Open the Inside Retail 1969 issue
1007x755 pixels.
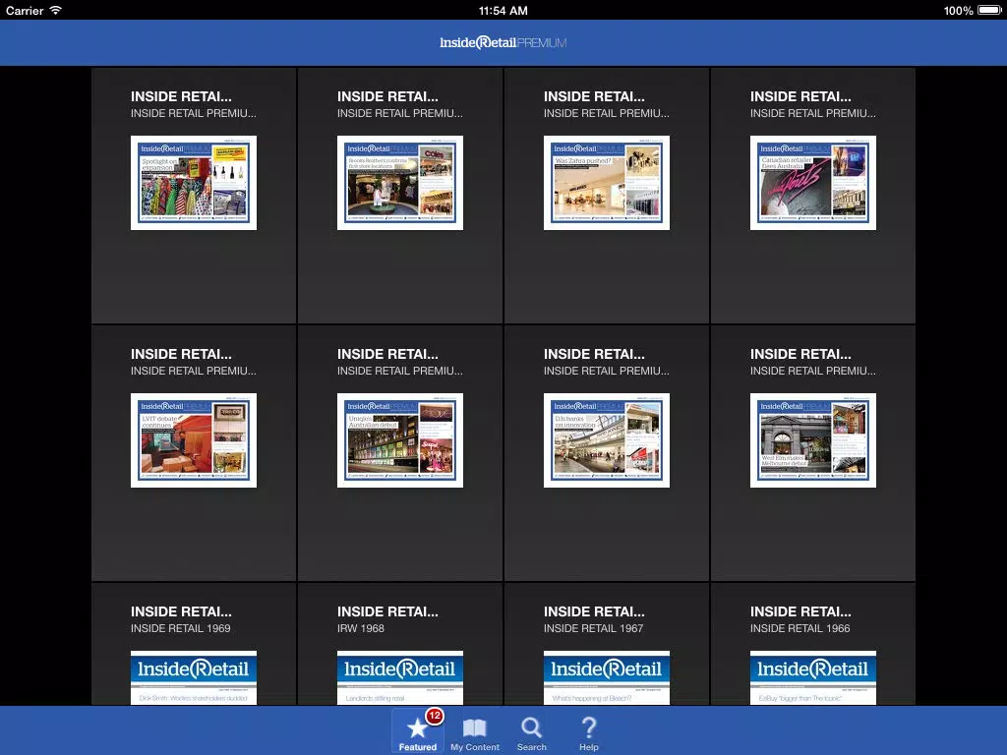point(194,676)
